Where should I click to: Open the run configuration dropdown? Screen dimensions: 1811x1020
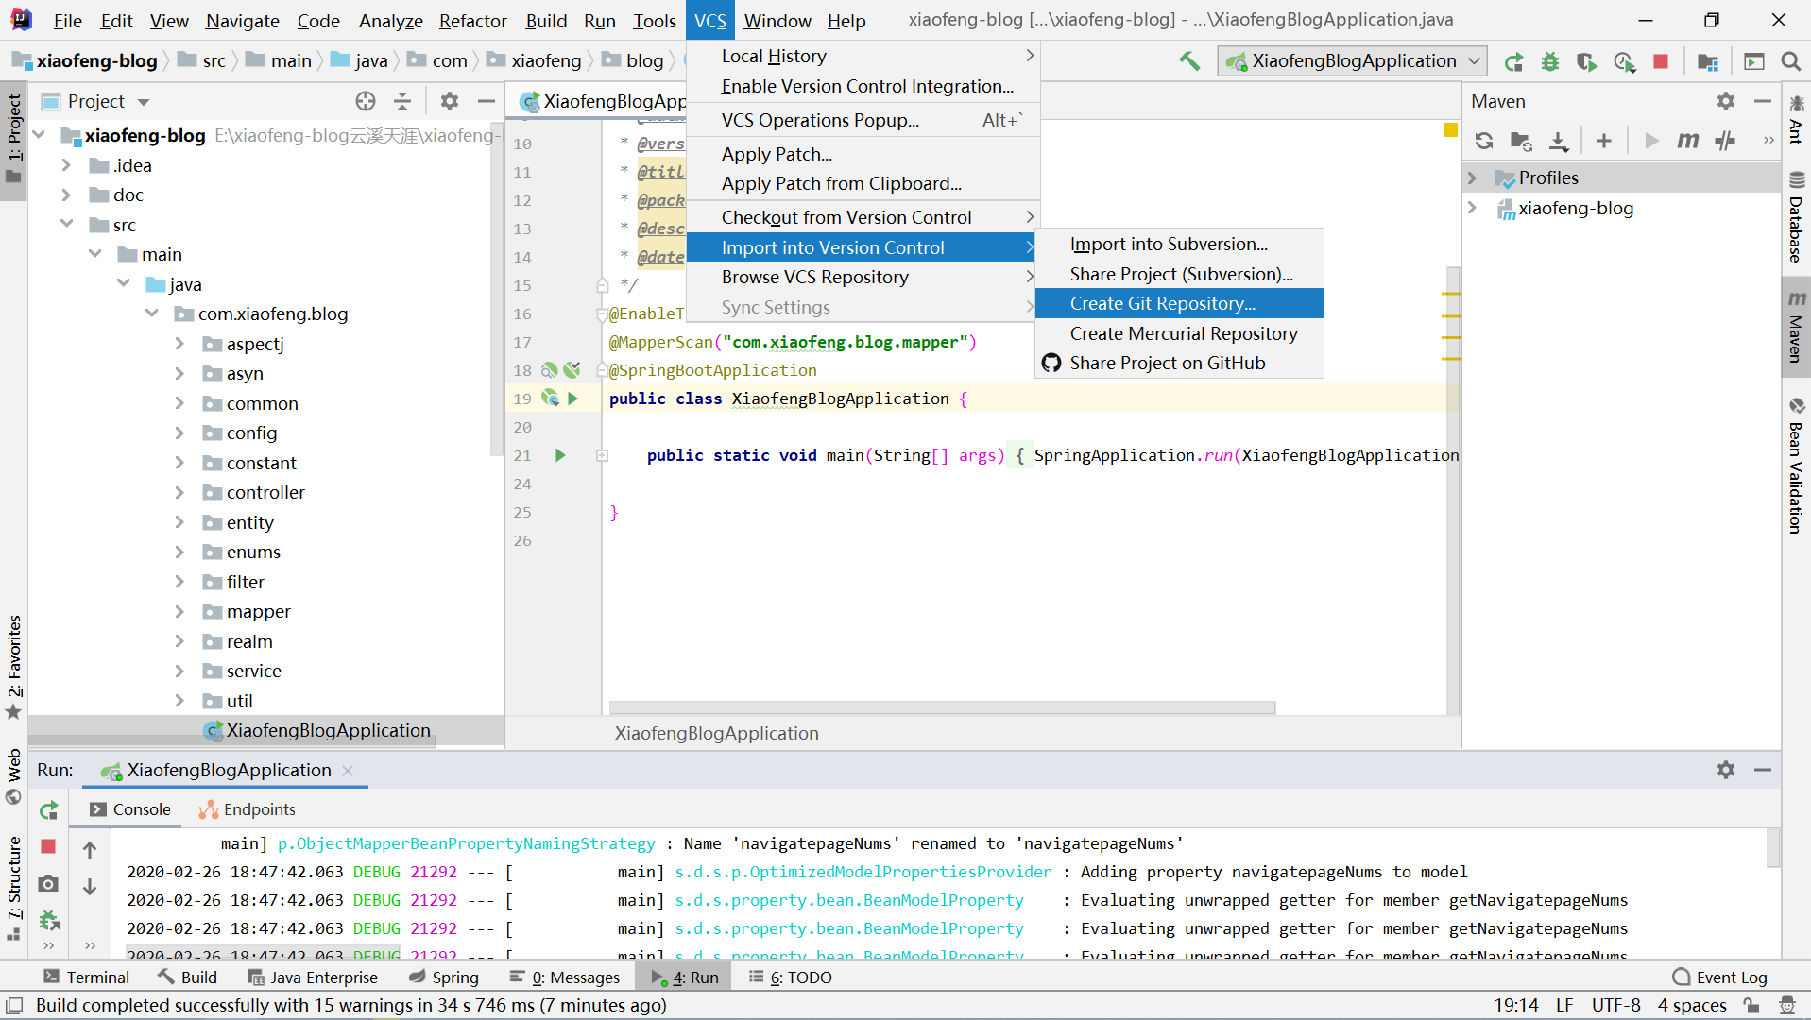coord(1352,61)
